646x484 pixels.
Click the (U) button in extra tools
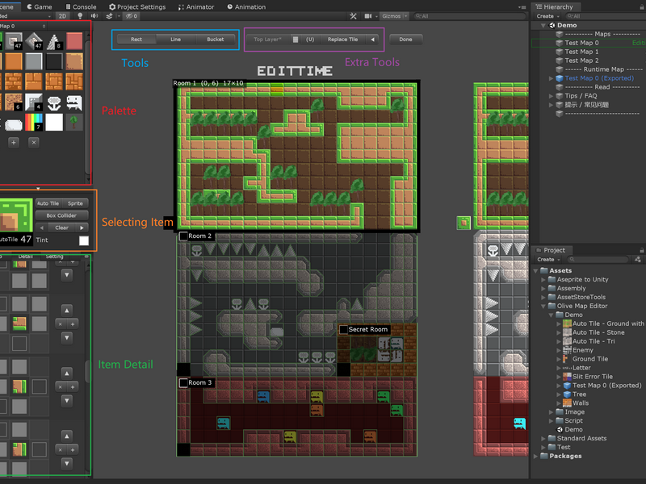click(310, 40)
